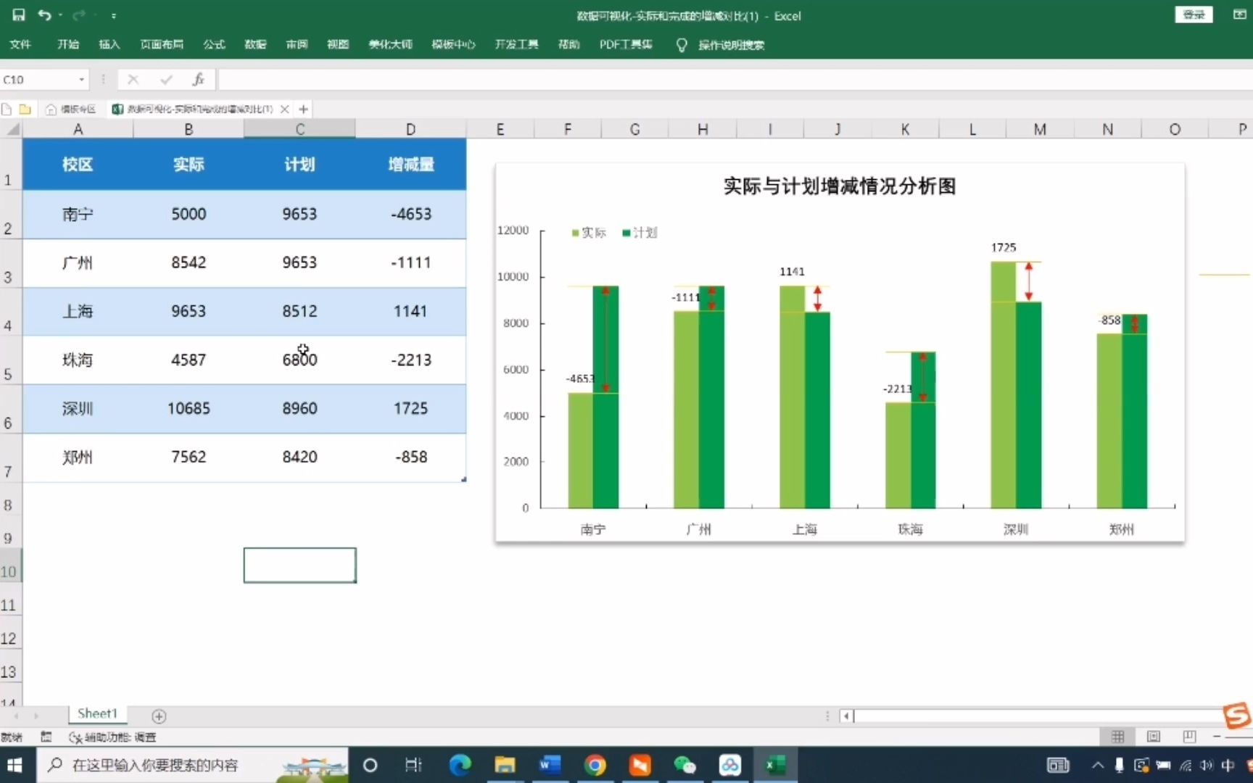Screen dimensions: 1253x783
Task: Switch to the 数据 ribbon tab
Action: (255, 44)
